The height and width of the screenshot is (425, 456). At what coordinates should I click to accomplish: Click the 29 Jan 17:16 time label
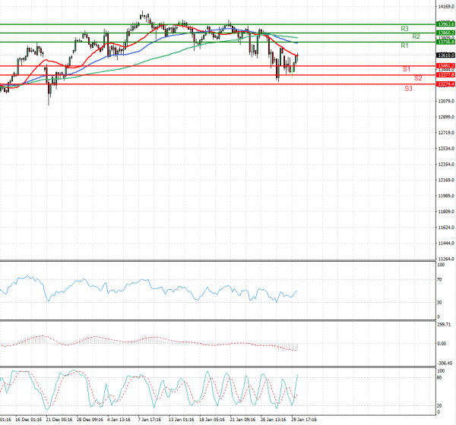[302, 418]
